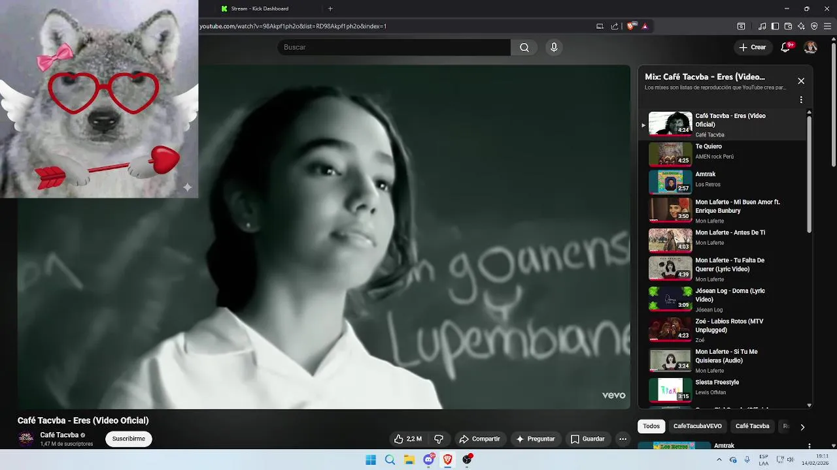Open OBS Studio from the taskbar
Viewport: 837px width, 470px height.
467,460
